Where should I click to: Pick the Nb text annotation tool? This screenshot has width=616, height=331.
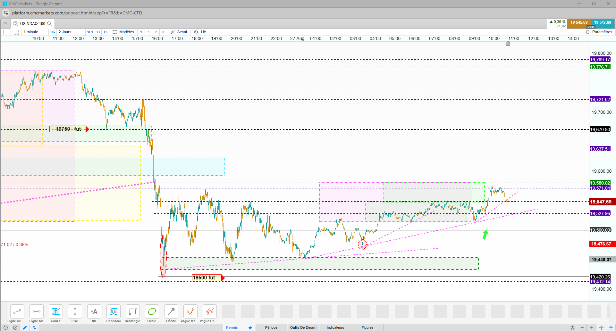click(94, 311)
